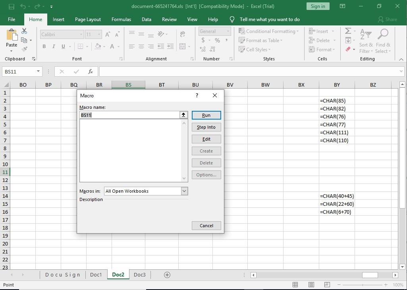This screenshot has width=407, height=290.
Task: Add a new sheet with plus icon
Action: [167, 275]
